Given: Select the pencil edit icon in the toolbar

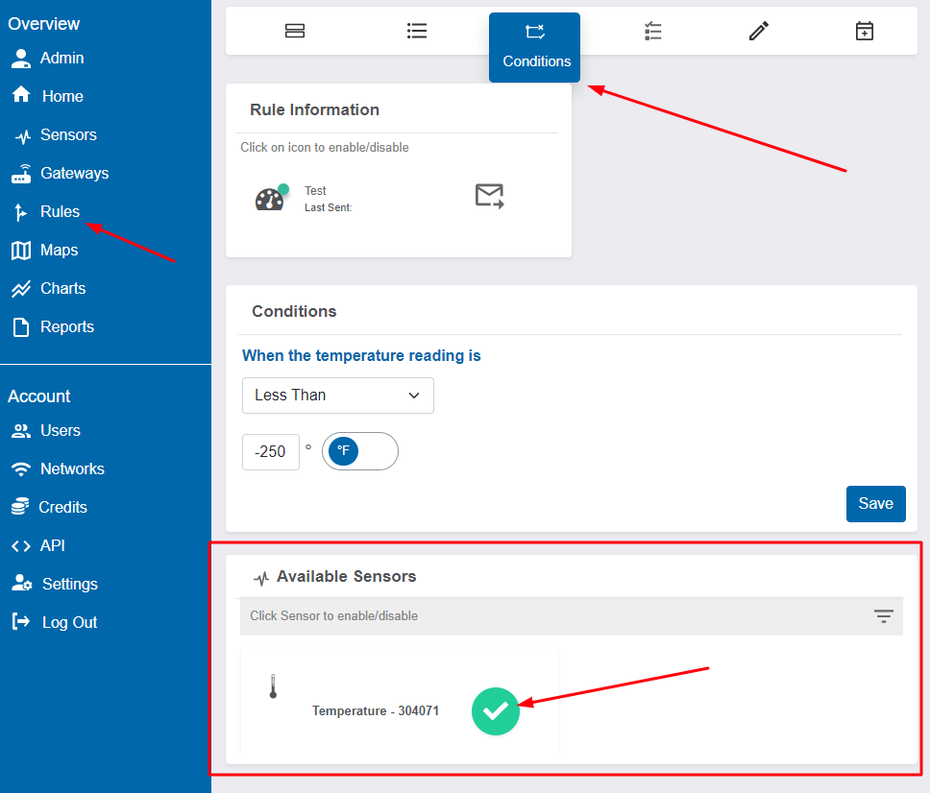Looking at the screenshot, I should (x=758, y=30).
